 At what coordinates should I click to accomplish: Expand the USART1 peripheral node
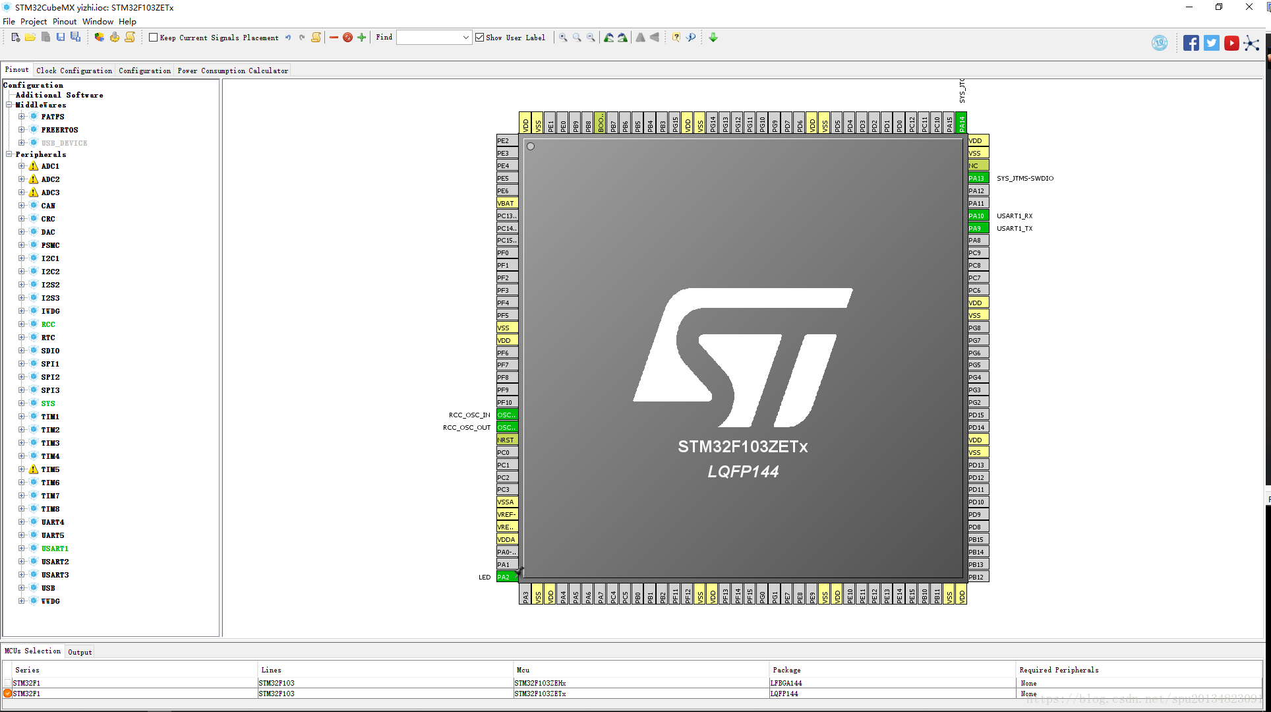click(21, 549)
